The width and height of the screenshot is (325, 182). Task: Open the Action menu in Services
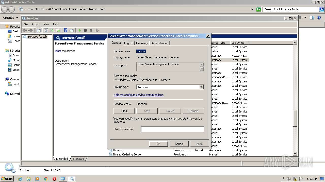tap(36, 24)
